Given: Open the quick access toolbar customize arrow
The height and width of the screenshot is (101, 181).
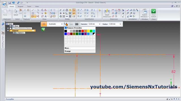Looking at the screenshot, I should pos(27,3).
